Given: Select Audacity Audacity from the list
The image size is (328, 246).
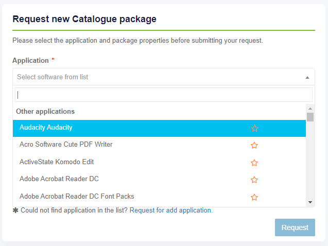Looking at the screenshot, I should (46, 128).
